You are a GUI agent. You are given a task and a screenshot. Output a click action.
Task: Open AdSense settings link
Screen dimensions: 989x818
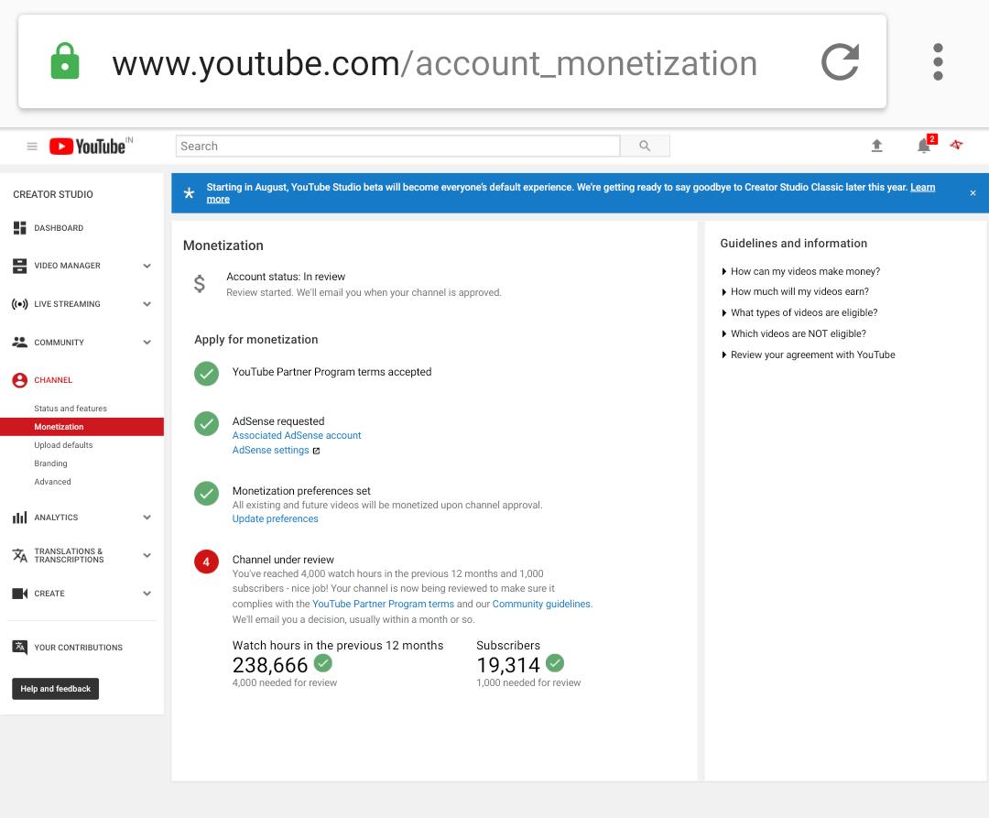(270, 450)
